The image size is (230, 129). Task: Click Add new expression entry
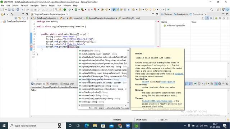pos(176,25)
